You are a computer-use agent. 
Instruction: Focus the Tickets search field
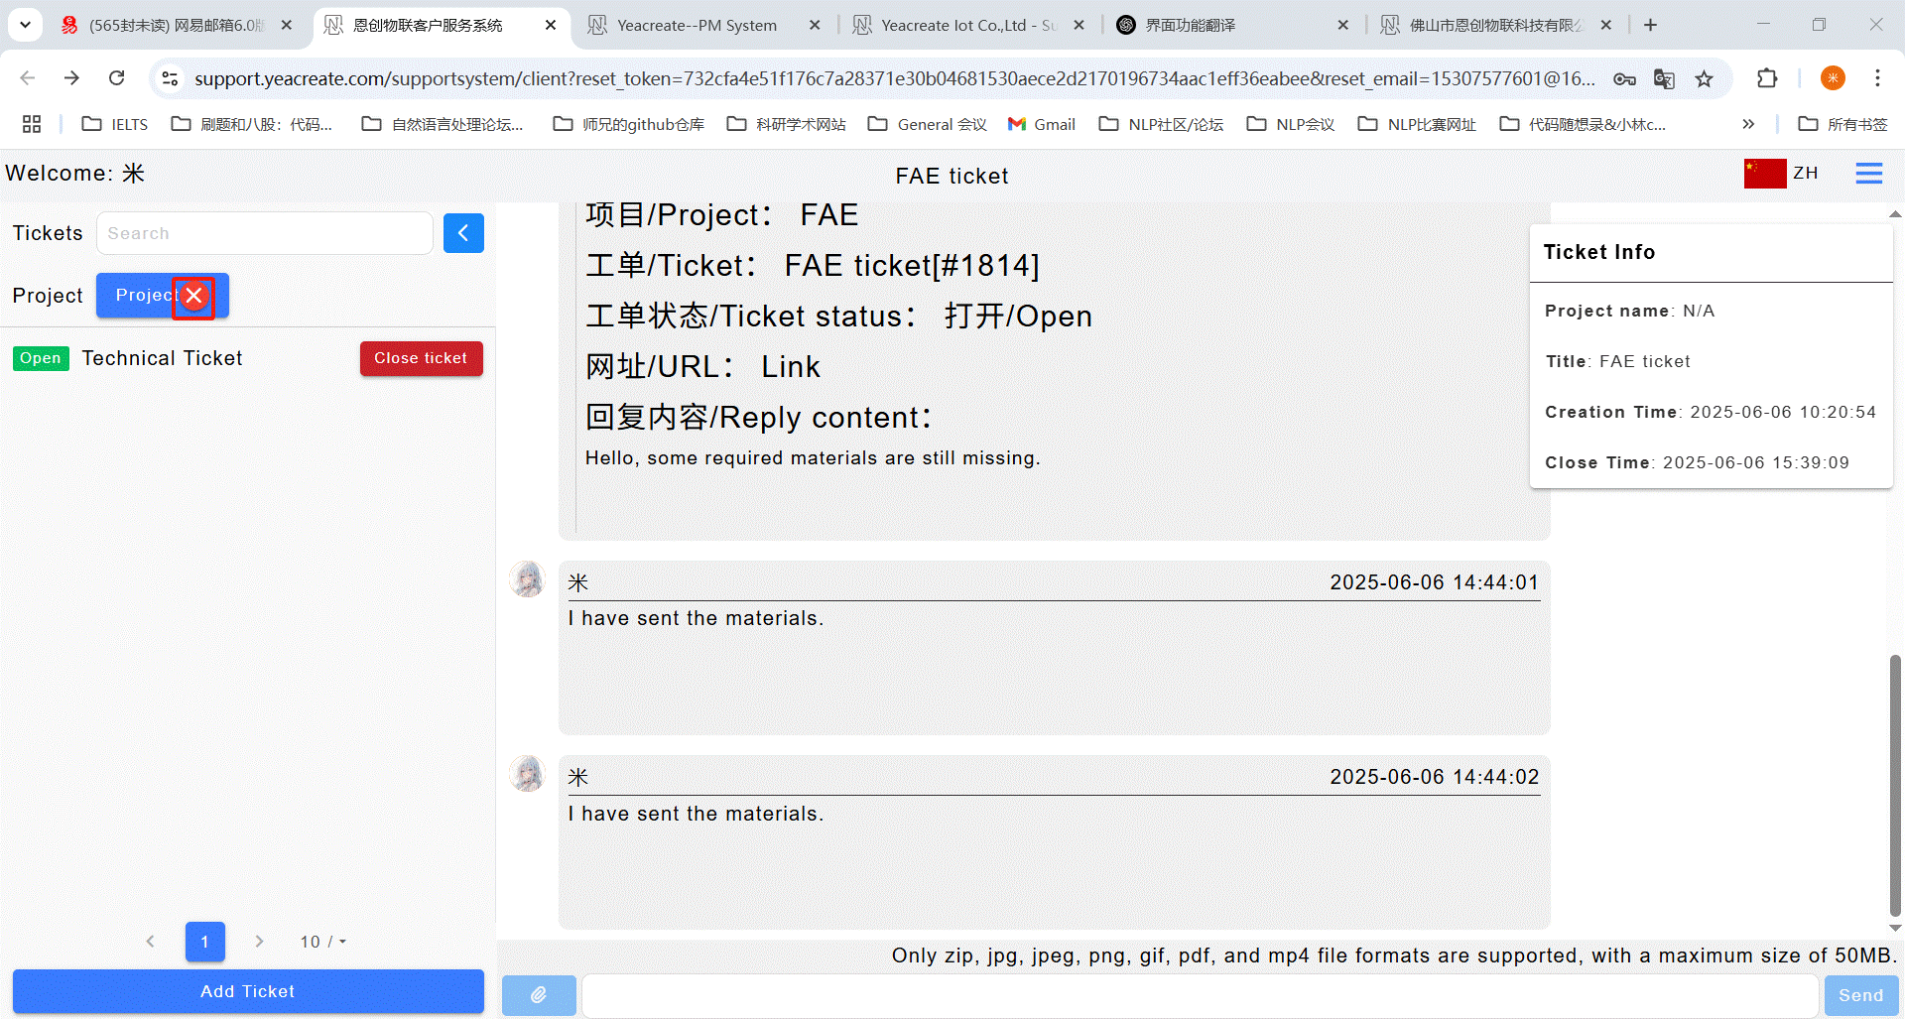264,233
